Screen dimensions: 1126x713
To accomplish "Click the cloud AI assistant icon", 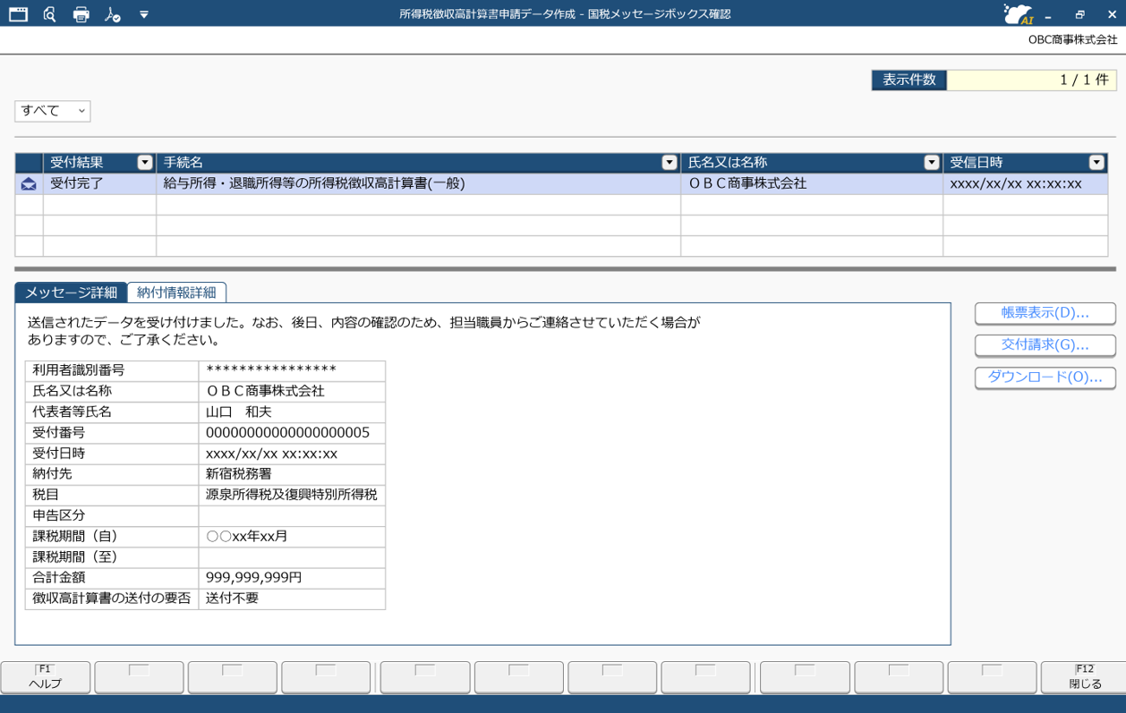I will pyautogui.click(x=1018, y=14).
